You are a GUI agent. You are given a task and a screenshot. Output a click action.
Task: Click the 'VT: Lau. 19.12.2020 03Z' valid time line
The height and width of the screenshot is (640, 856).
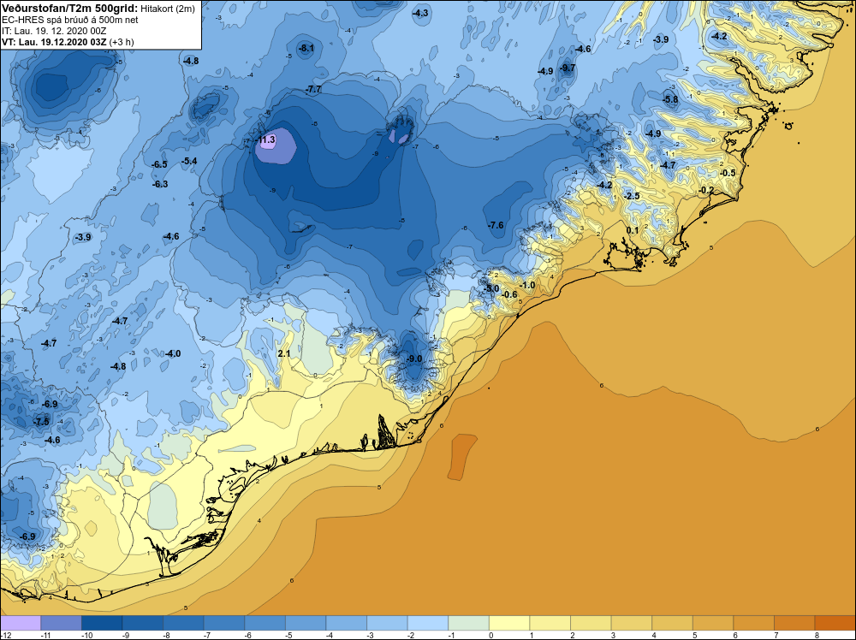pos(67,42)
